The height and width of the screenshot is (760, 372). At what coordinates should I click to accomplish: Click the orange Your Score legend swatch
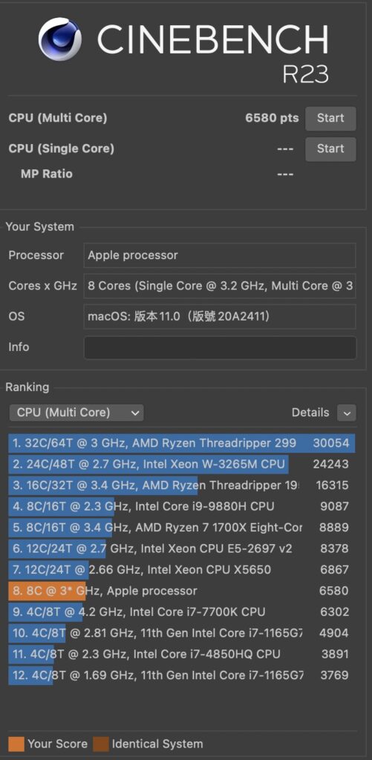click(16, 744)
